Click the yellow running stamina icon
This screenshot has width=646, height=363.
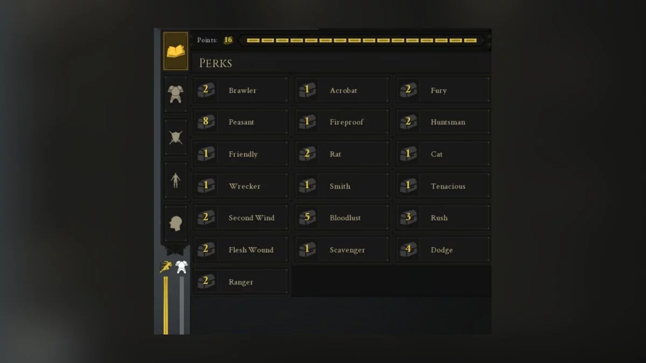click(x=166, y=267)
